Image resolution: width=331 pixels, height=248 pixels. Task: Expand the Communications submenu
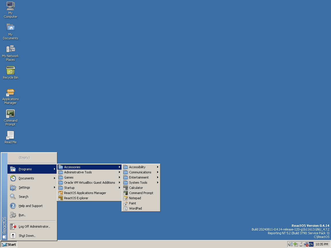coord(141,172)
